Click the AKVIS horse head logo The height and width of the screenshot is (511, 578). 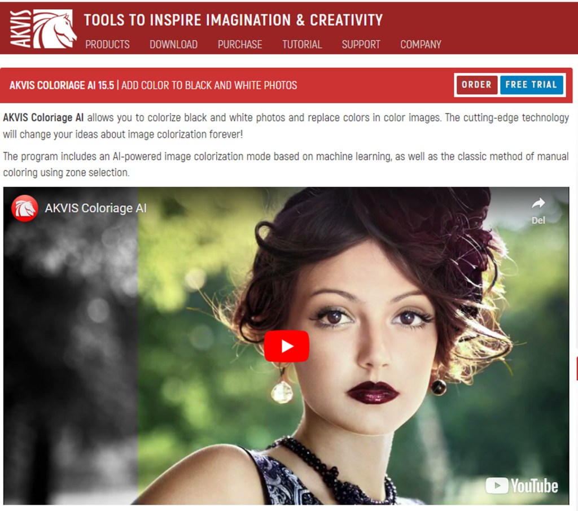click(55, 28)
